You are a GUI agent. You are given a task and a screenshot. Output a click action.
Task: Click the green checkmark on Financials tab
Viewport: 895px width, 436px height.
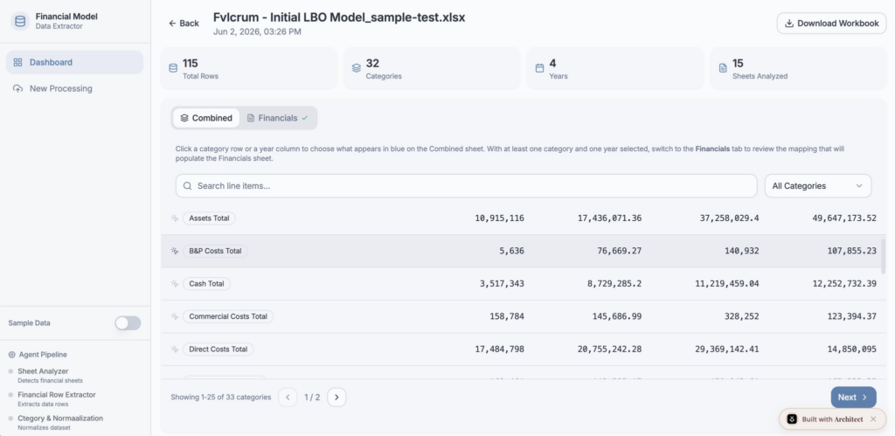(305, 118)
